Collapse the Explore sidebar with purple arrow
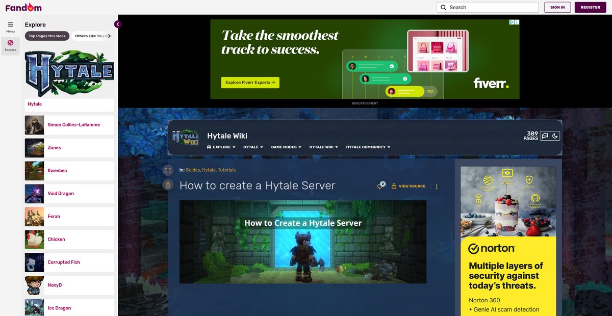The image size is (612, 316). [x=118, y=24]
